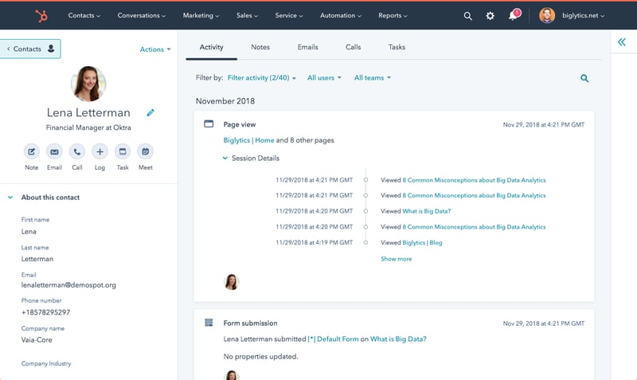Search the activity timeline with the magnifier
637x380 pixels.
[584, 78]
